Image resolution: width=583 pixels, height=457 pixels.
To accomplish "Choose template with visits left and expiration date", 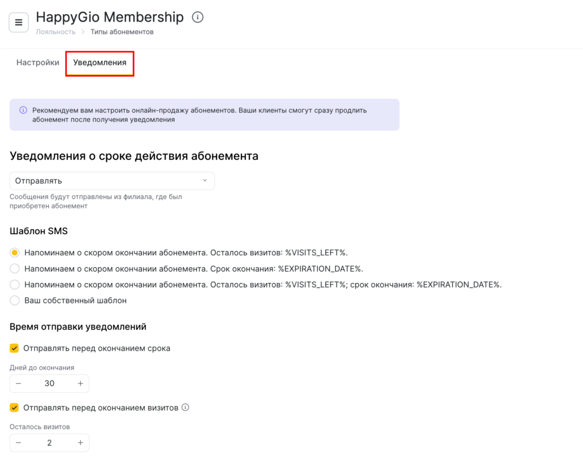I will point(15,284).
